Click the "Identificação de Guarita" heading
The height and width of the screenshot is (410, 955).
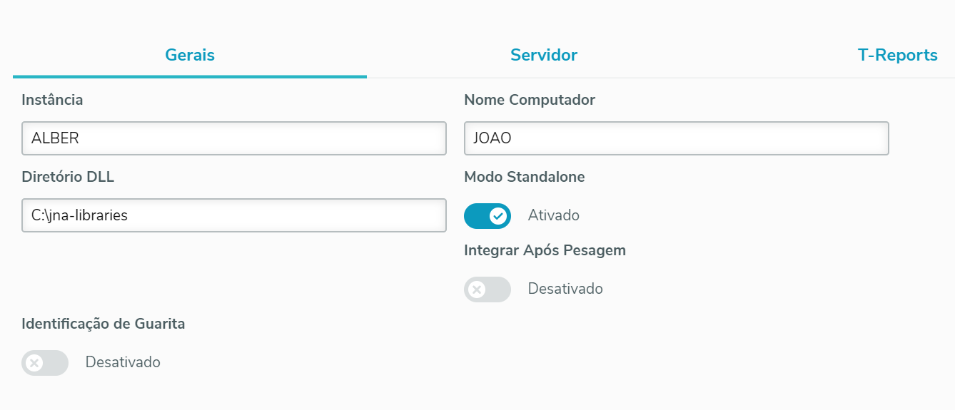point(103,324)
